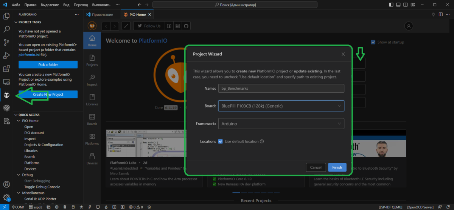
Task: Open the Source Control view
Action: tap(6, 42)
